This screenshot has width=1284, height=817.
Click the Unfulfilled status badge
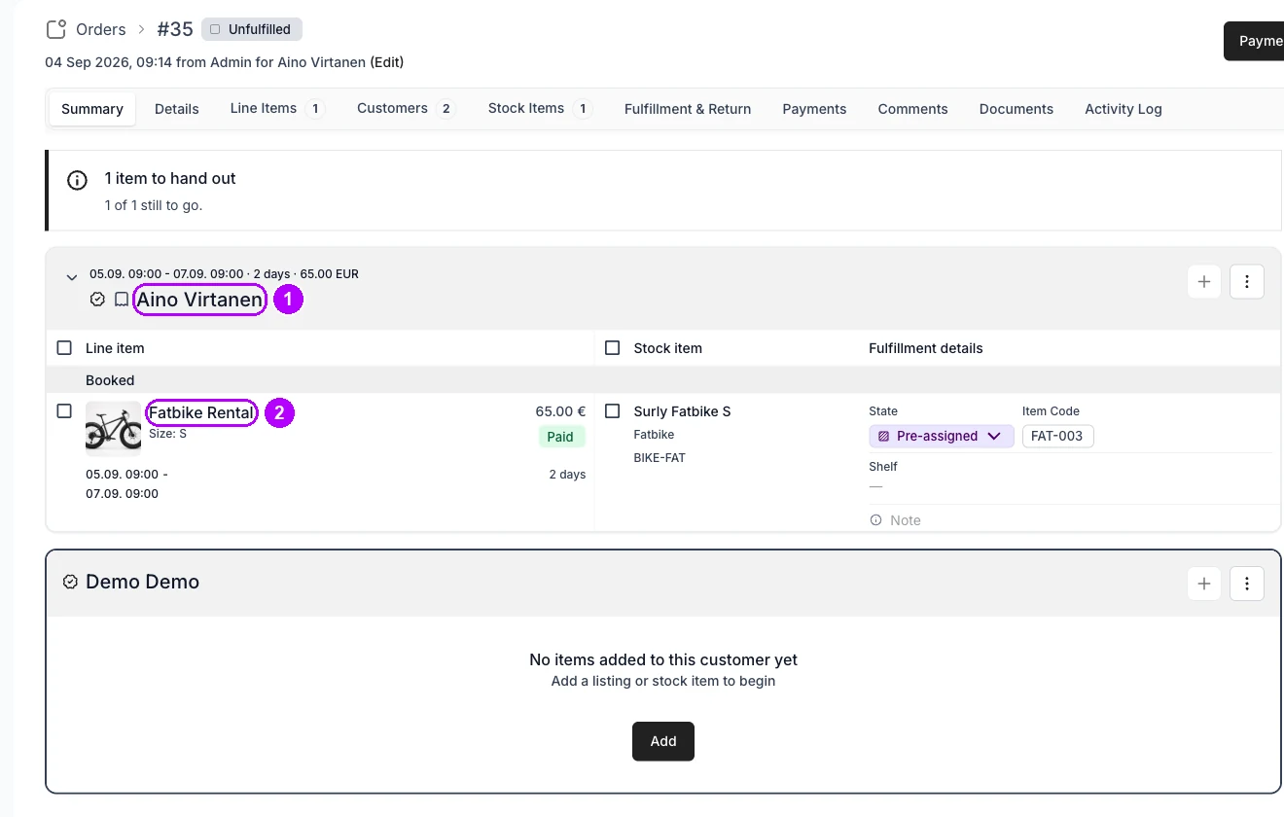tap(252, 29)
